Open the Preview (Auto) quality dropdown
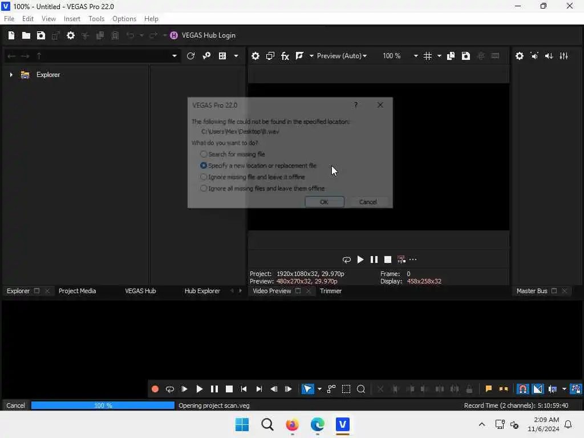This screenshot has width=584, height=438. pos(342,56)
